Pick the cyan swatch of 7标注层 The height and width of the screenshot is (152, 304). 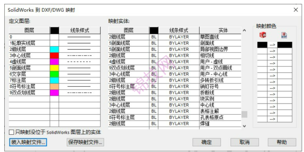click(x=54, y=80)
